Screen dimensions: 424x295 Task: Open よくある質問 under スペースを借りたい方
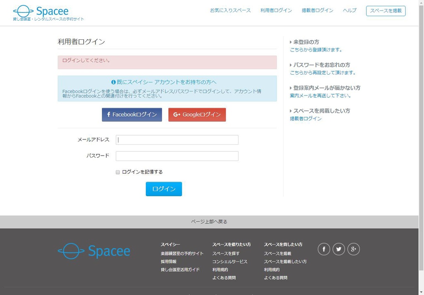[224, 278]
